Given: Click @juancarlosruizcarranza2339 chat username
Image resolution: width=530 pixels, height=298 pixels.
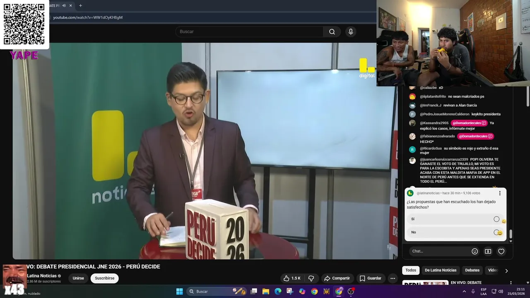Looking at the screenshot, I should (444, 159).
